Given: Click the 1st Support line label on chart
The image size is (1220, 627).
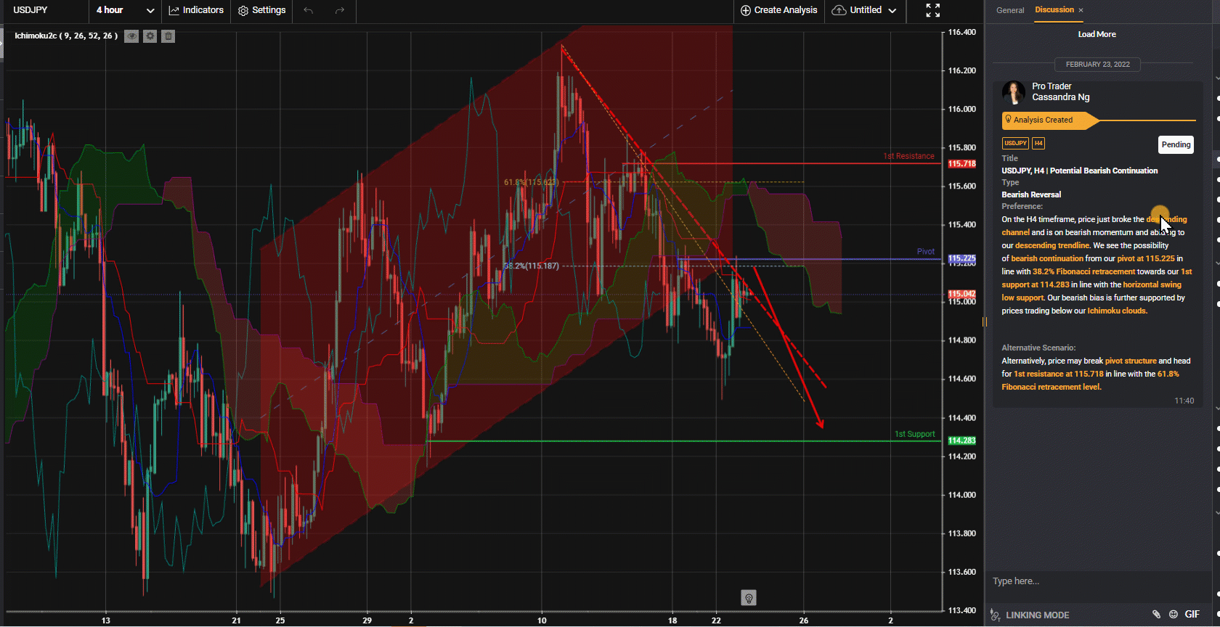Looking at the screenshot, I should tap(914, 434).
